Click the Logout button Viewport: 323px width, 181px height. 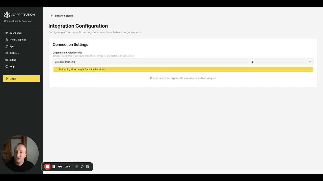pyautogui.click(x=21, y=79)
